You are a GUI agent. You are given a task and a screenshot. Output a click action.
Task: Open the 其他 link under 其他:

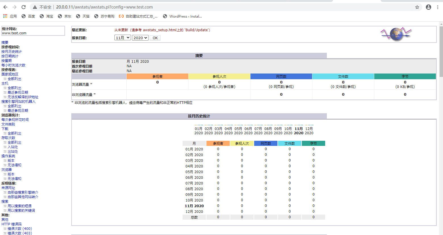point(5,220)
